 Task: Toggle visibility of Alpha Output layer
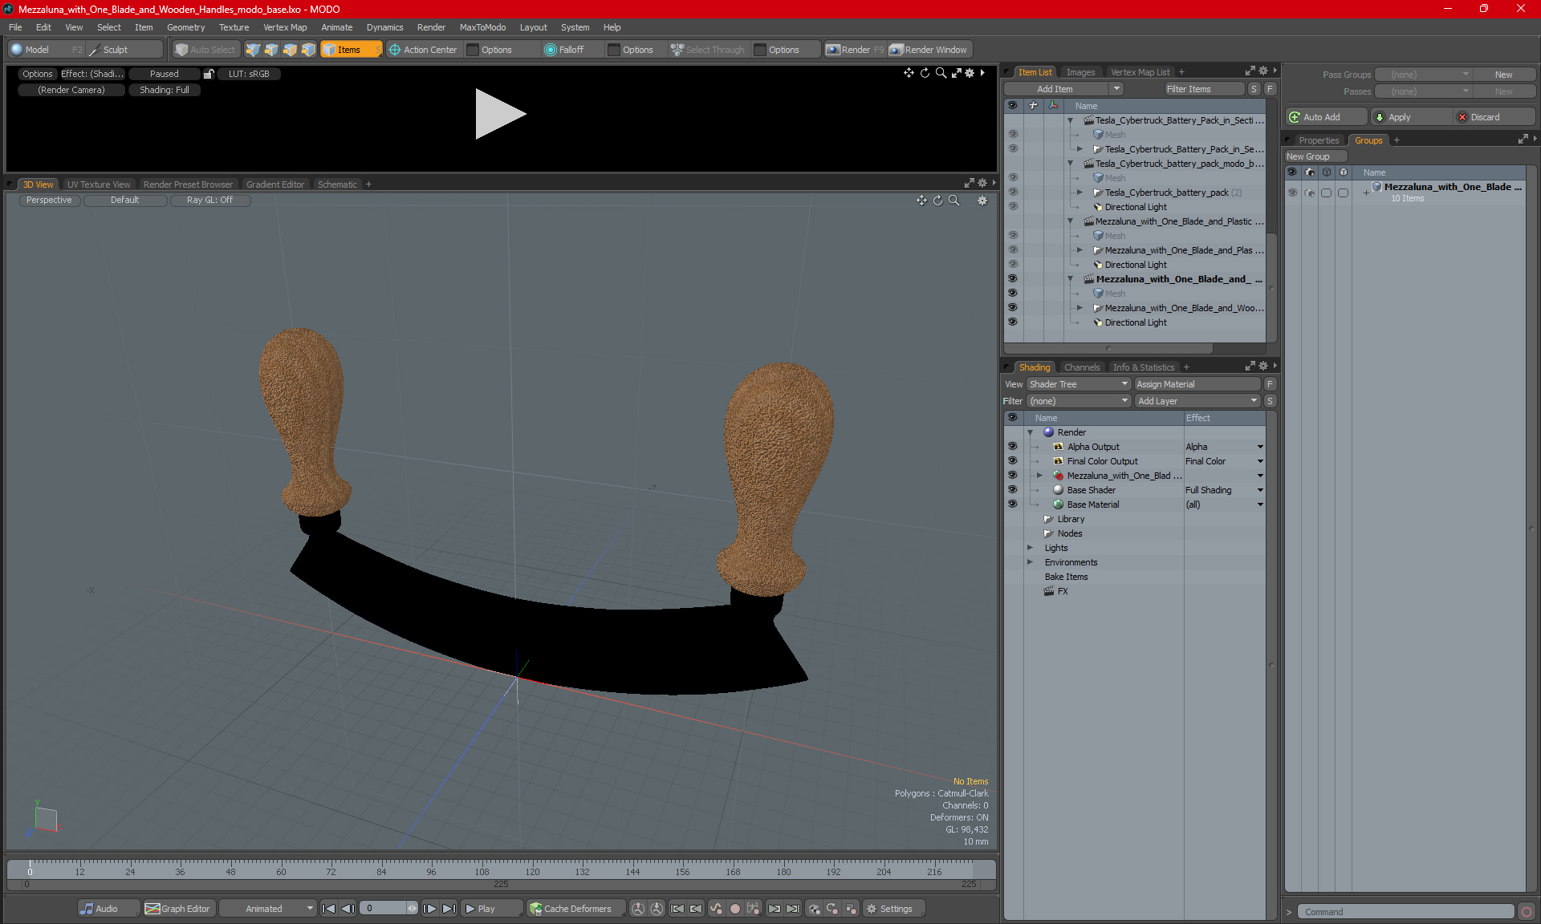click(x=1012, y=447)
